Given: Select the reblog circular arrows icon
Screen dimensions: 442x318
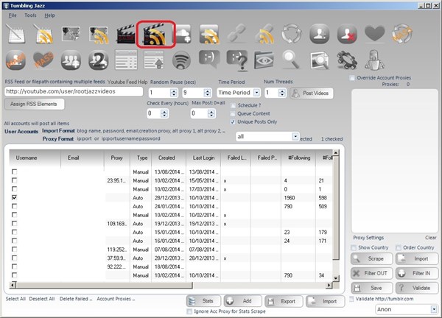Looking at the screenshot, I should coord(292,34).
